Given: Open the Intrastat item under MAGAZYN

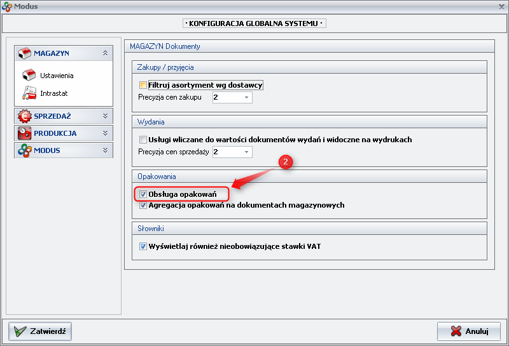Looking at the screenshot, I should click(x=54, y=93).
